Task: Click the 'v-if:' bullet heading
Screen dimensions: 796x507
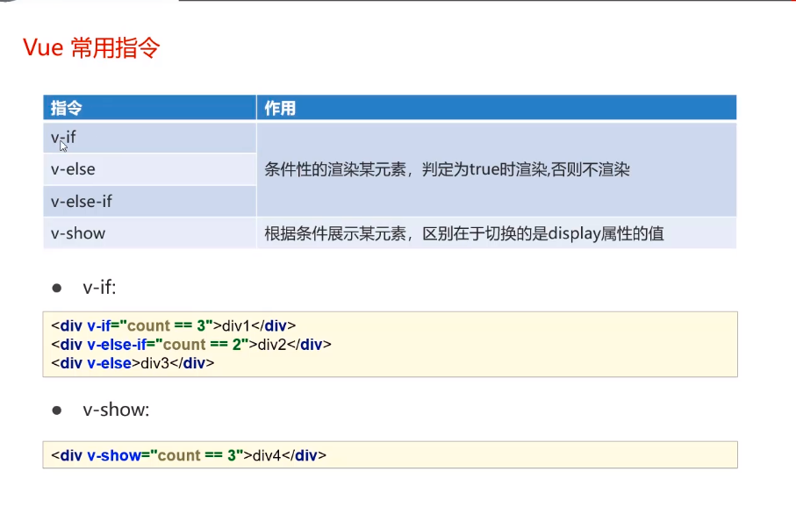Action: [99, 287]
